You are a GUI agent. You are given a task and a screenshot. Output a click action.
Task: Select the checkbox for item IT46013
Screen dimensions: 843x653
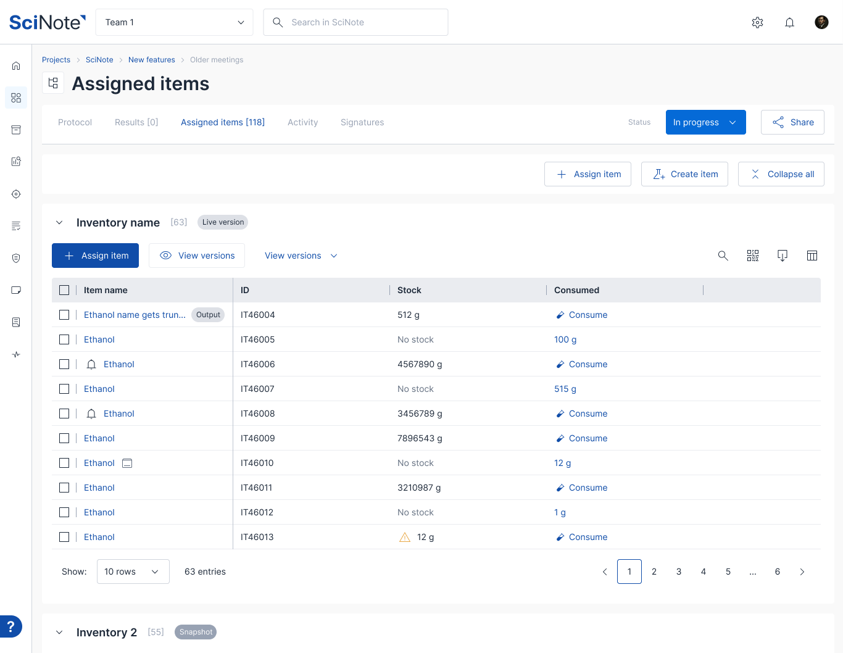click(x=64, y=537)
